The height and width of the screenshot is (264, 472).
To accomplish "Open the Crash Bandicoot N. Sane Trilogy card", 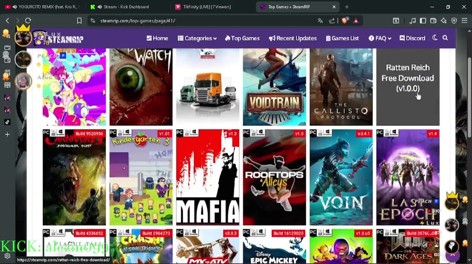I will [141, 246].
